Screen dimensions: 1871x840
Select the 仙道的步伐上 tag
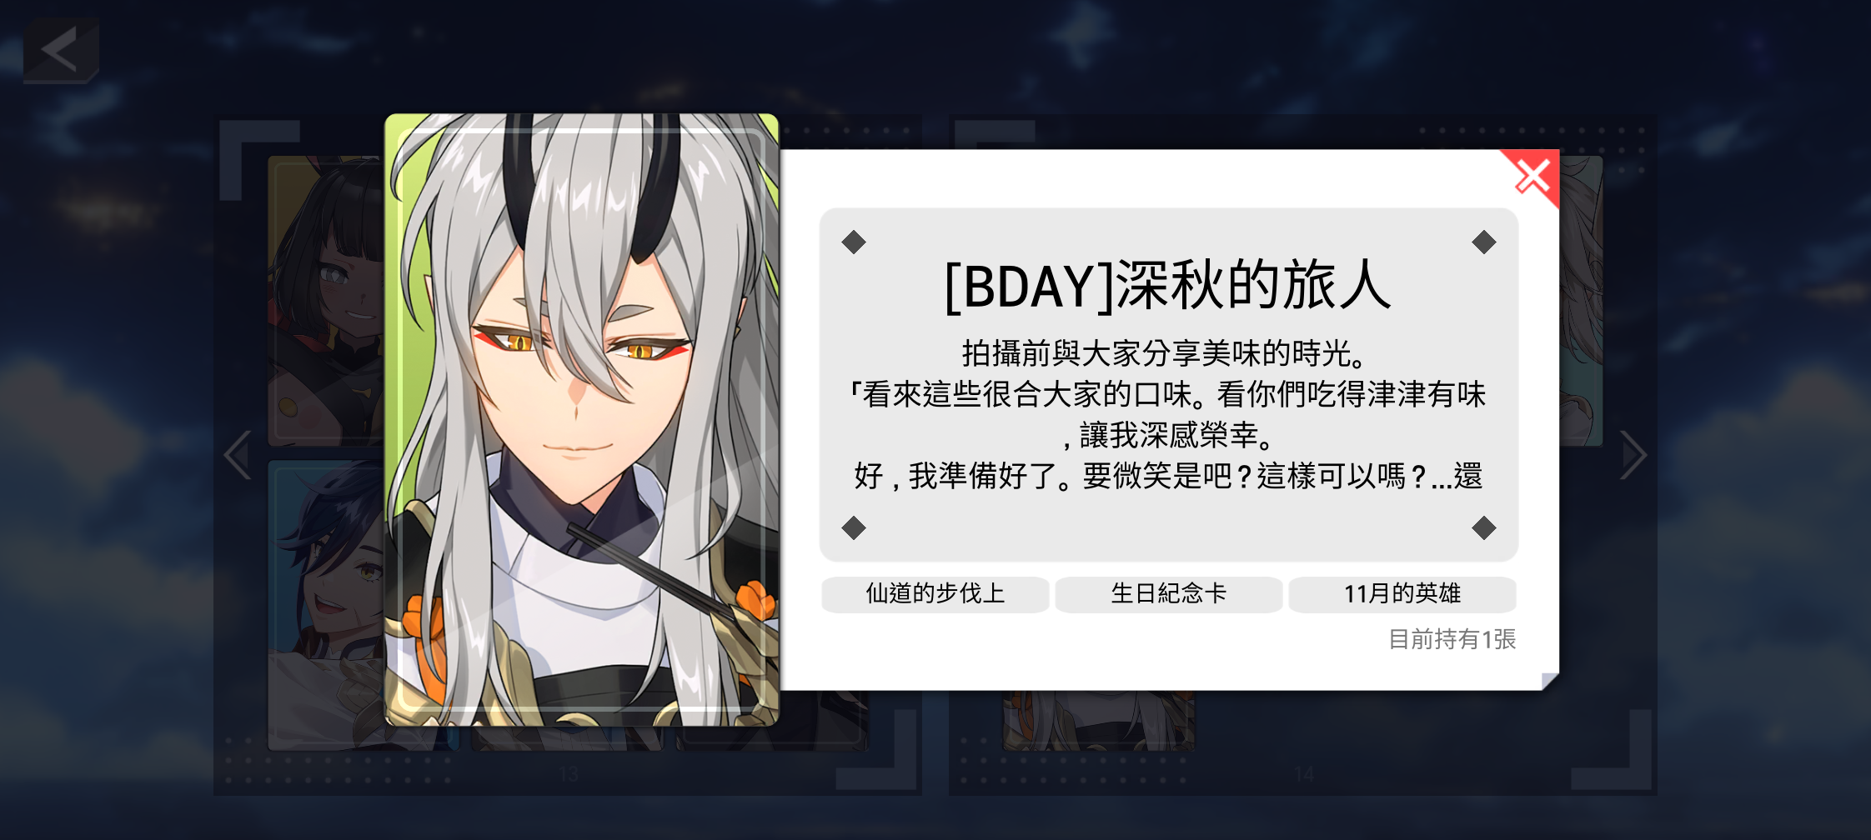pos(935,593)
